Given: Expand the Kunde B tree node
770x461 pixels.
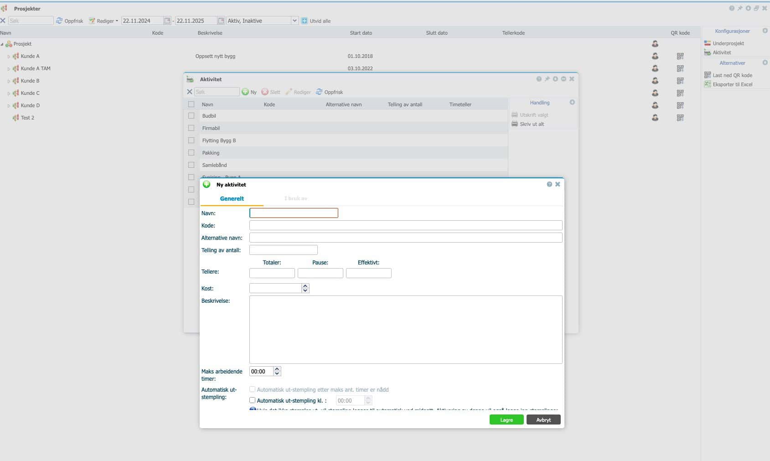Looking at the screenshot, I should pos(9,81).
